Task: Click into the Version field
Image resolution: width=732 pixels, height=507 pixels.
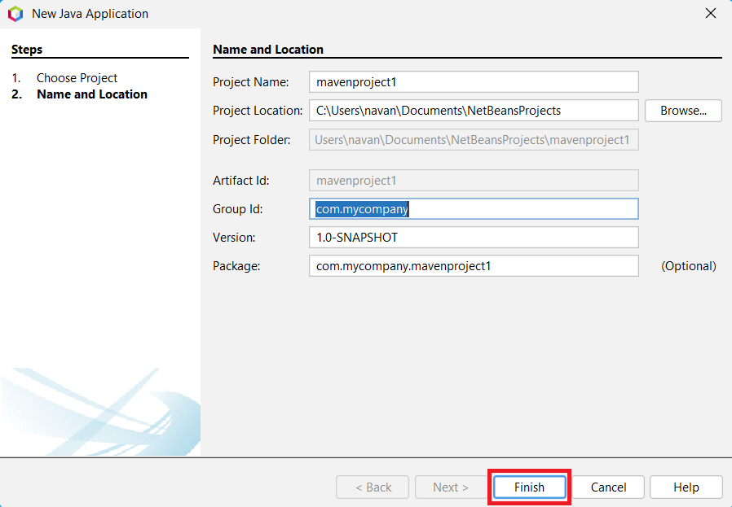Action: 474,237
